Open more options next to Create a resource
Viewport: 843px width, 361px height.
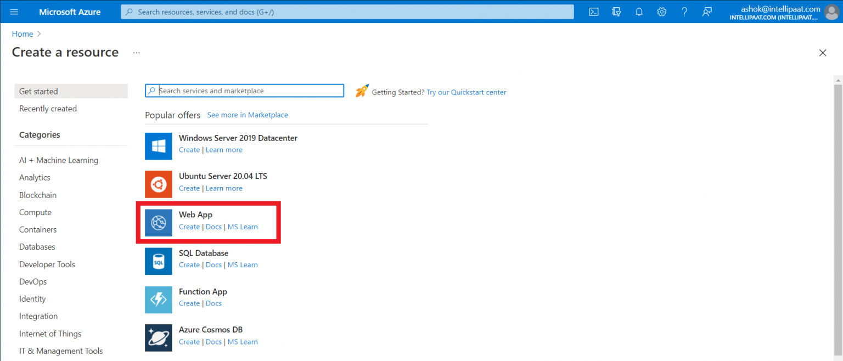tap(136, 52)
